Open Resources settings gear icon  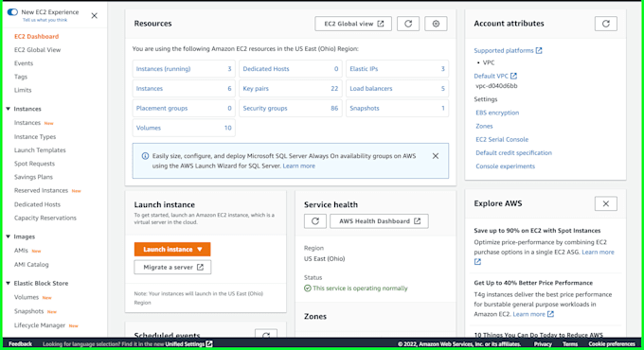pos(436,24)
